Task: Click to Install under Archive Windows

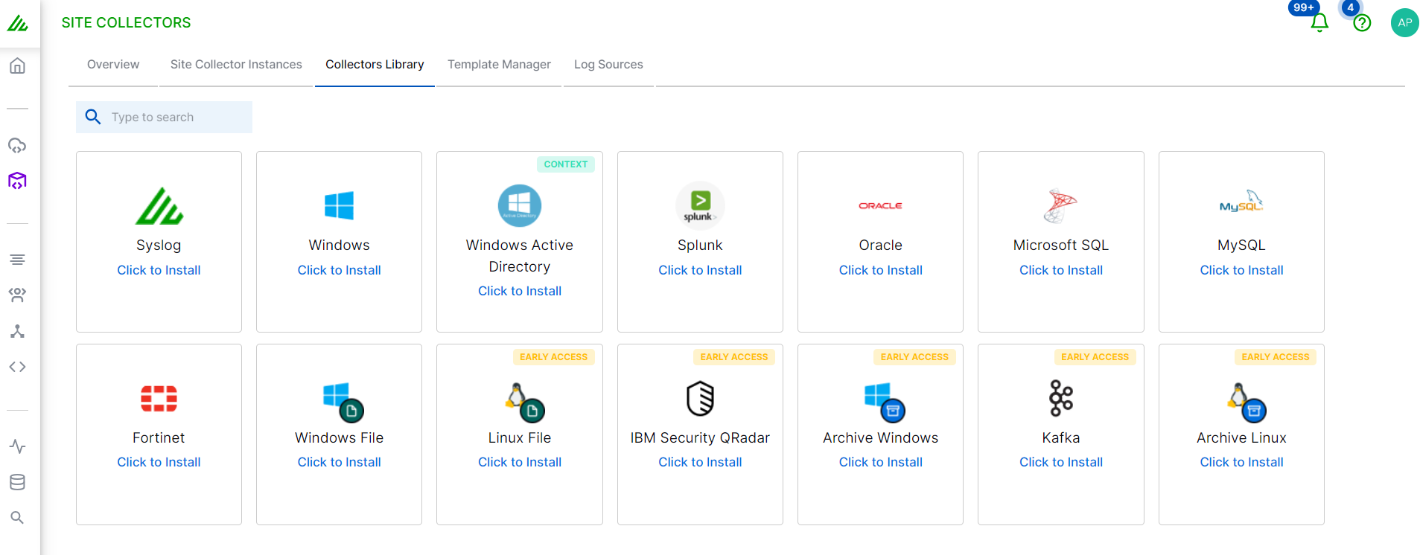Action: [x=880, y=462]
